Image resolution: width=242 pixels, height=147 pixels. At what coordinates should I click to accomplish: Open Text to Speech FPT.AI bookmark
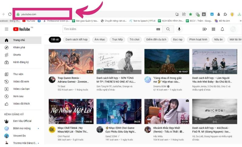[142, 21]
